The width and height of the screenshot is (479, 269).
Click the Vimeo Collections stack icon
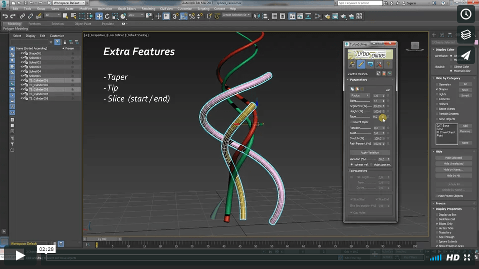pos(466,35)
